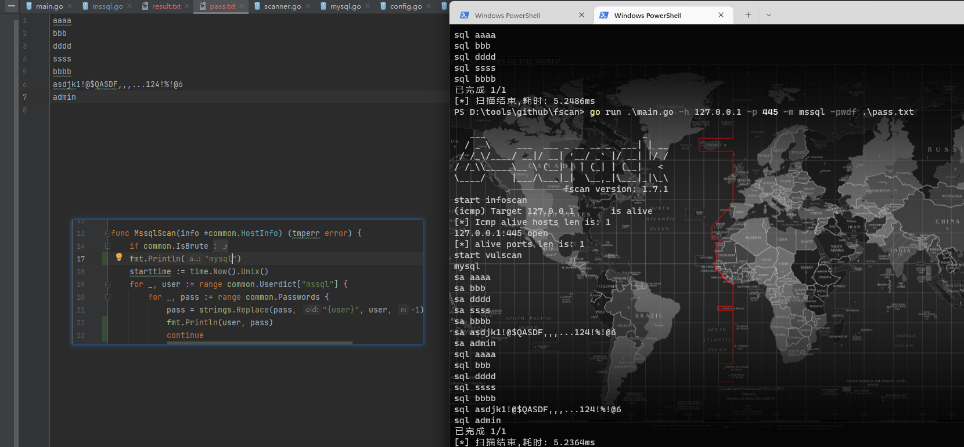Open a new terminal tab with plus

coord(748,15)
